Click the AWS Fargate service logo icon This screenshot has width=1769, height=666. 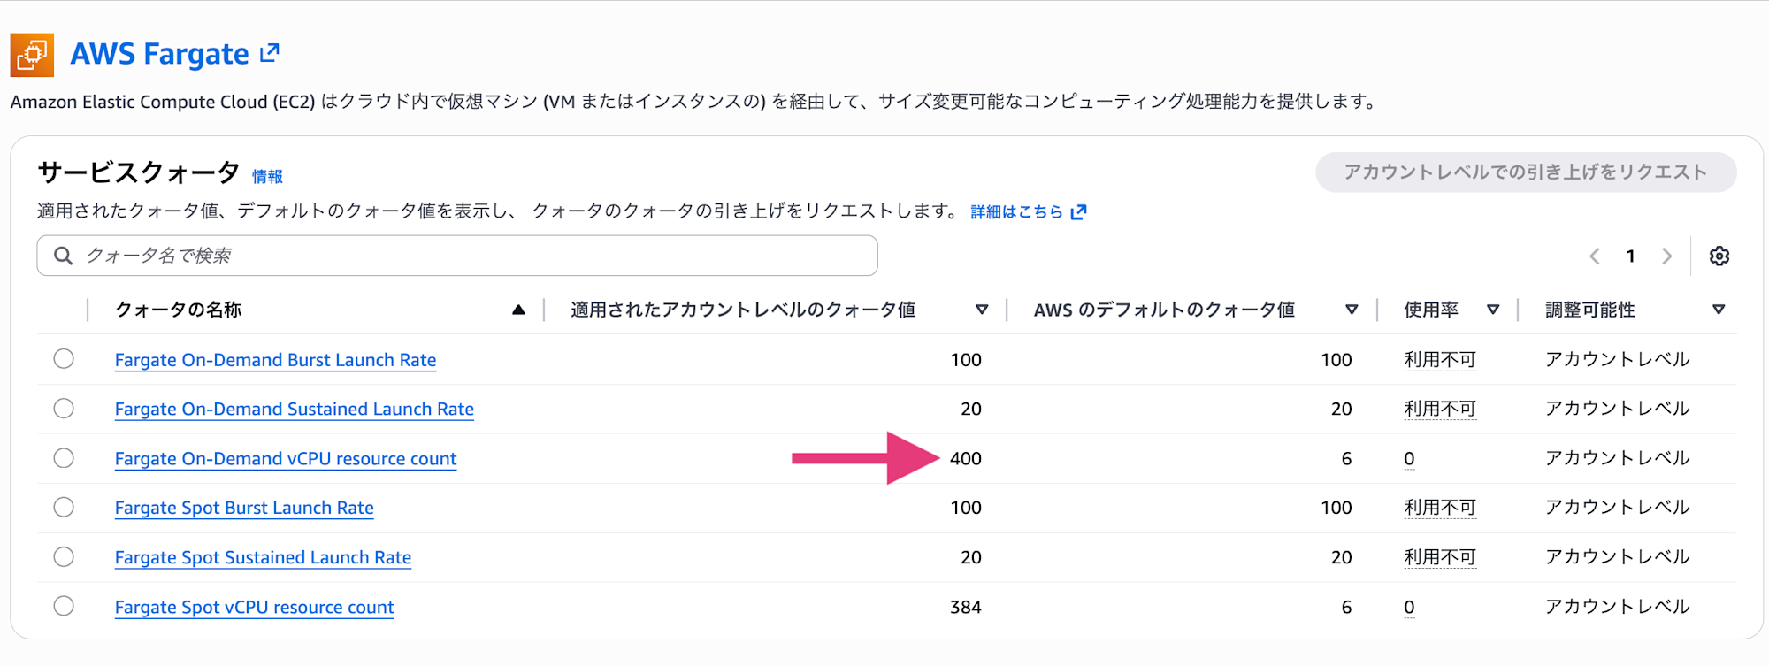(x=32, y=55)
